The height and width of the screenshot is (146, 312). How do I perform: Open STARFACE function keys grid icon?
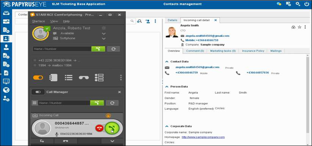[x=99, y=78]
